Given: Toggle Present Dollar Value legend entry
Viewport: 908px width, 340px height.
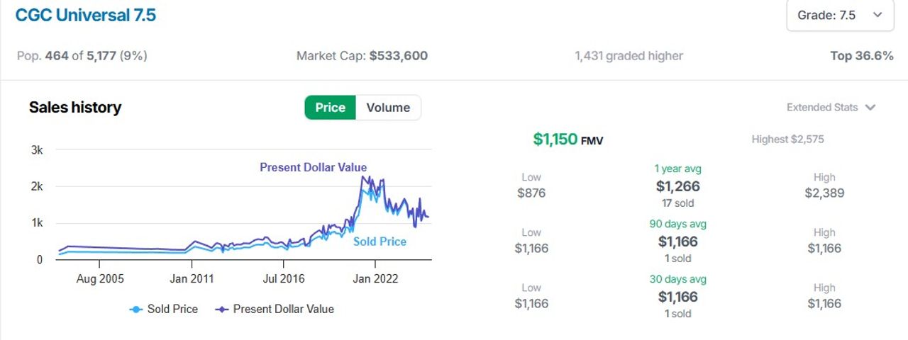Looking at the screenshot, I should pos(274,309).
